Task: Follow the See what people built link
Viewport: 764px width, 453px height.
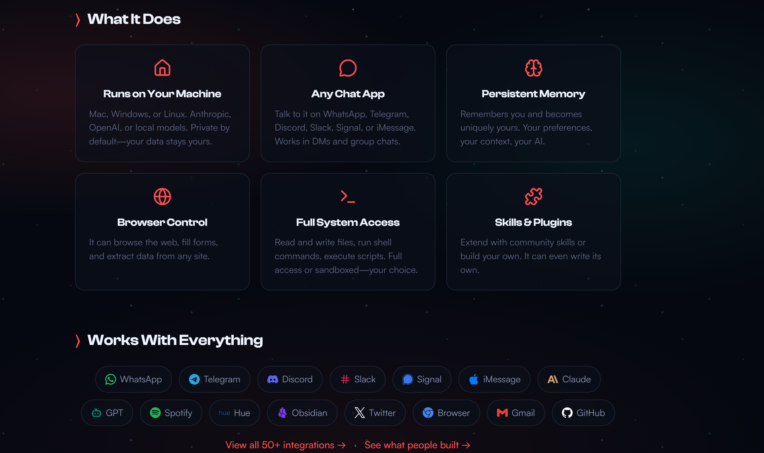Action: (x=417, y=445)
